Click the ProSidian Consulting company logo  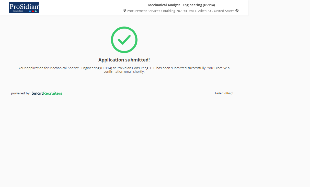24,8
